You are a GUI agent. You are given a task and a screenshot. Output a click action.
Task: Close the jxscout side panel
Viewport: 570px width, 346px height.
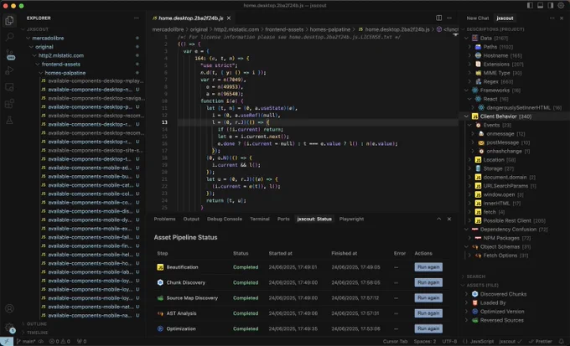coord(562,18)
